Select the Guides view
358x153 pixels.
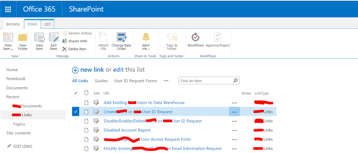101,81
